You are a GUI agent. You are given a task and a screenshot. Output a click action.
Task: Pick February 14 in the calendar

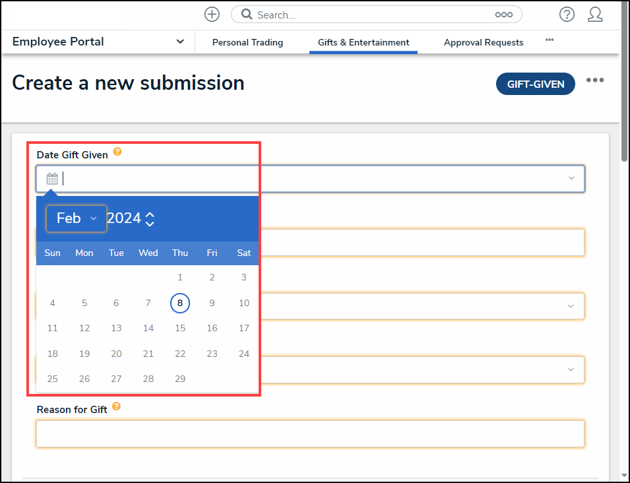click(x=148, y=328)
